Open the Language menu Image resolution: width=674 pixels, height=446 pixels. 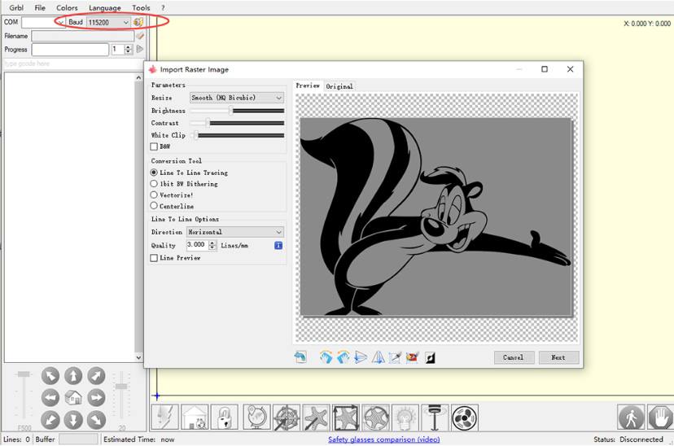(105, 8)
